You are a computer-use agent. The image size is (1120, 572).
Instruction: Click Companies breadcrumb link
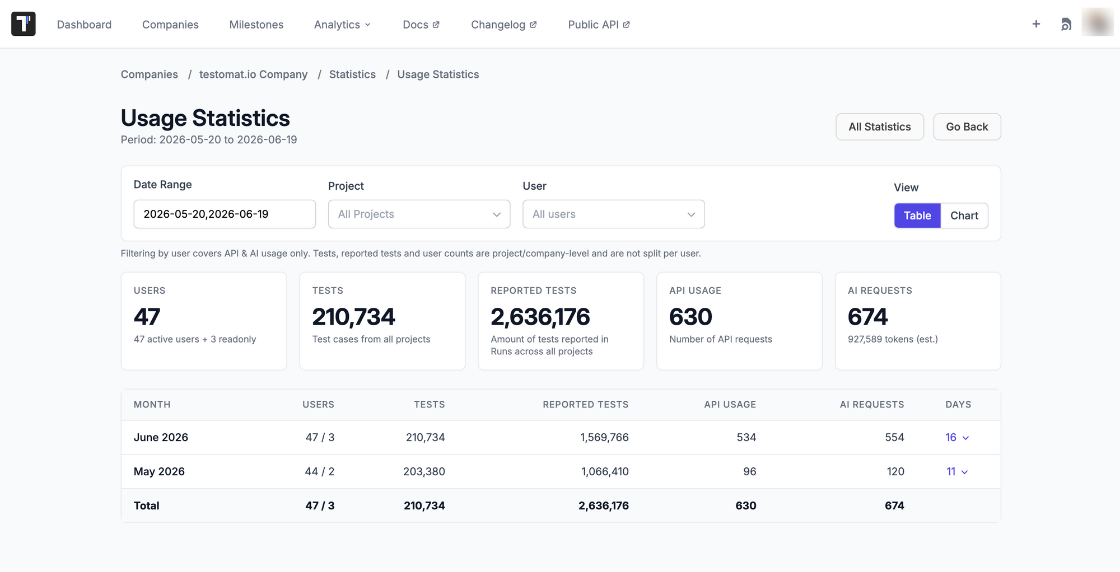point(150,74)
